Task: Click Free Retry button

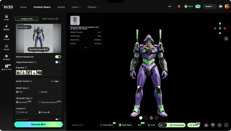Action: pos(106,125)
